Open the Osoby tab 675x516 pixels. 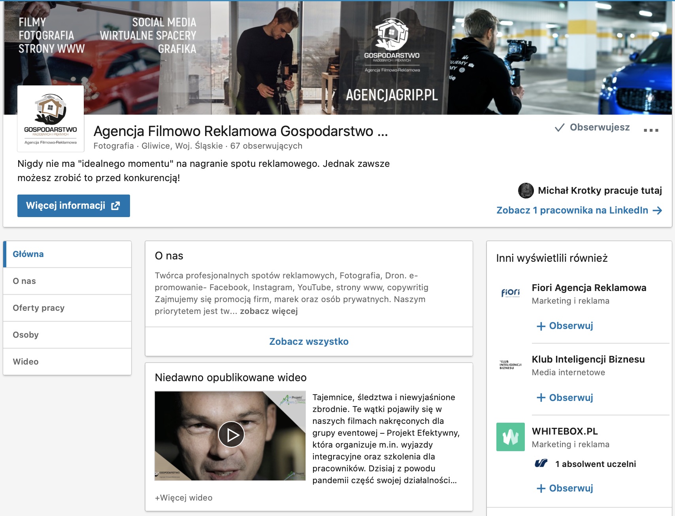67,335
